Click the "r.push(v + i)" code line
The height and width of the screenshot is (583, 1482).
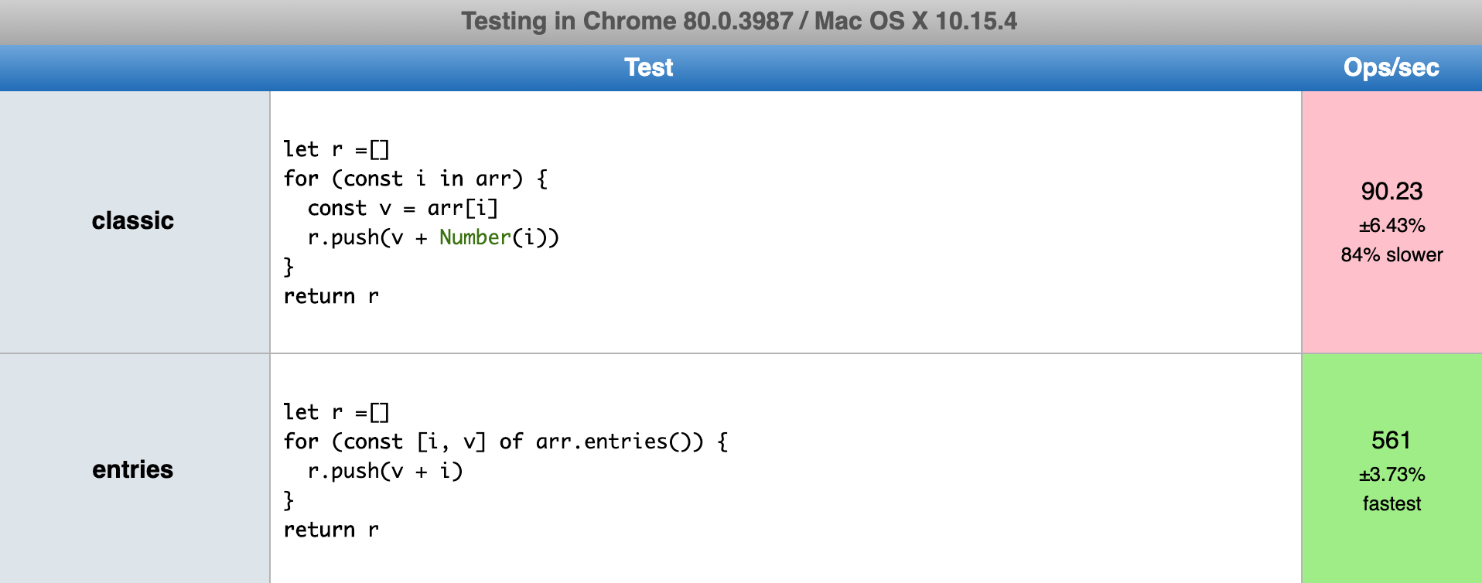click(384, 471)
